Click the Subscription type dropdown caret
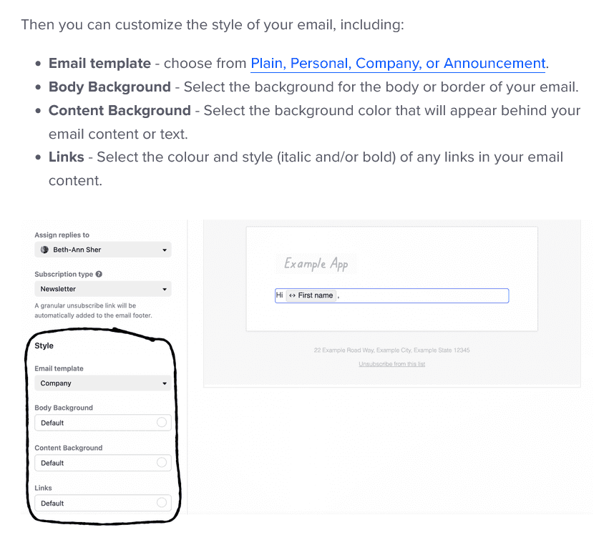609x550 pixels. click(x=164, y=289)
